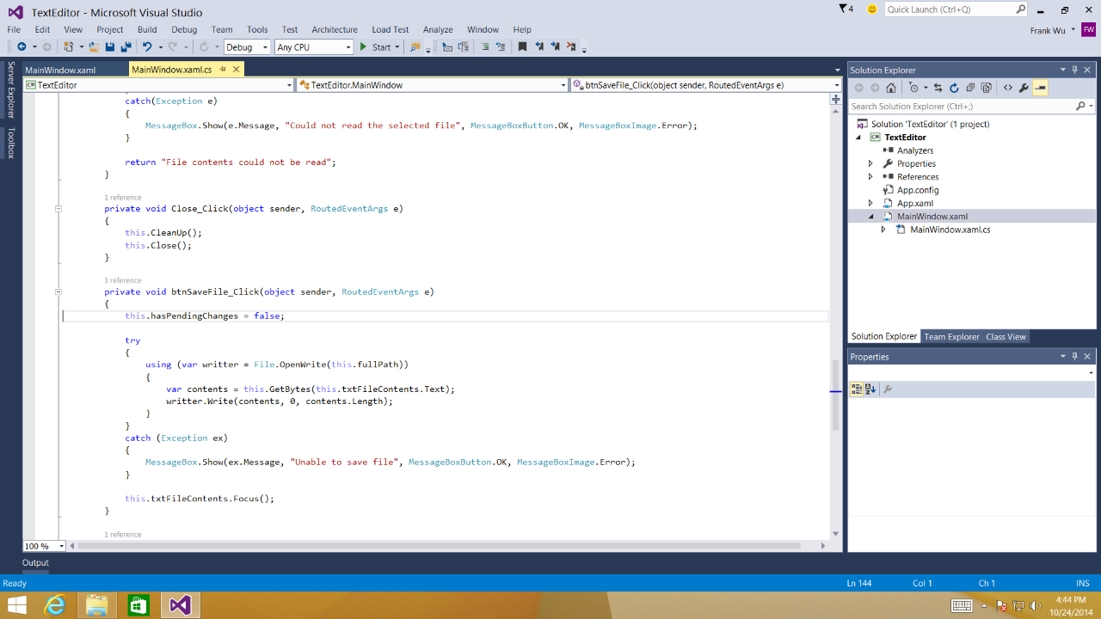Toggle a bookmark on the current line

tap(522, 47)
